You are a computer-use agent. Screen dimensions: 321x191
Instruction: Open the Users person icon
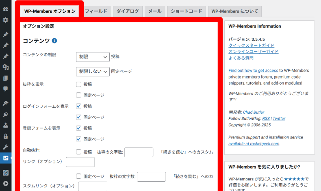[x=6, y=125]
